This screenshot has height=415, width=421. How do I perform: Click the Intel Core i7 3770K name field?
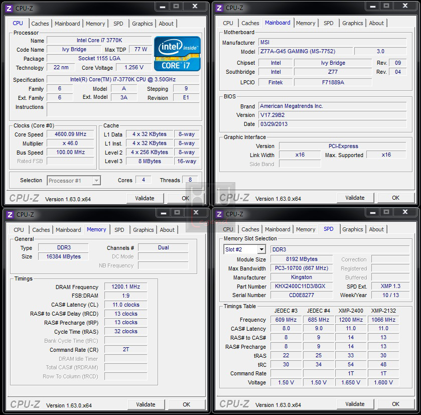click(x=99, y=40)
